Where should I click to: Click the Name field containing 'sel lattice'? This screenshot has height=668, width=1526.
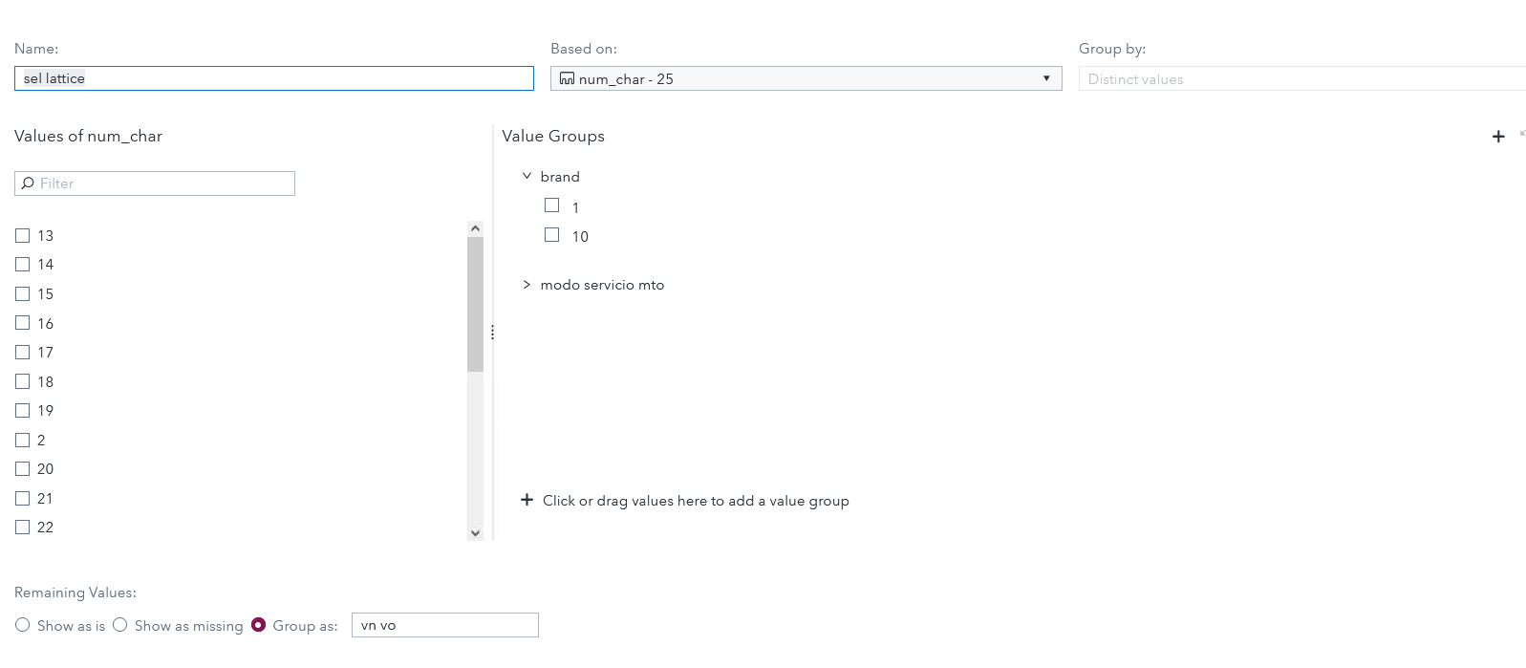click(x=273, y=78)
